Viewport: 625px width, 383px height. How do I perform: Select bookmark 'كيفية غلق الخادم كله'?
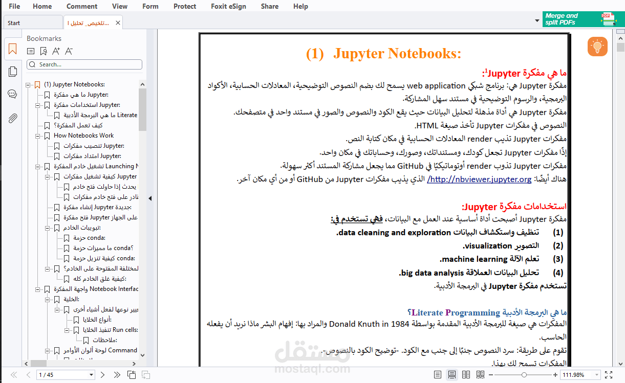point(99,279)
